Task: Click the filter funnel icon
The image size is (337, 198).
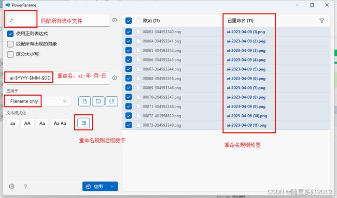Action: (321, 21)
